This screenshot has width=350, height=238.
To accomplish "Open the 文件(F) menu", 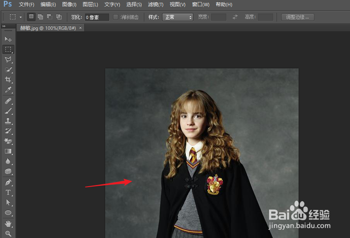I will (27, 5).
